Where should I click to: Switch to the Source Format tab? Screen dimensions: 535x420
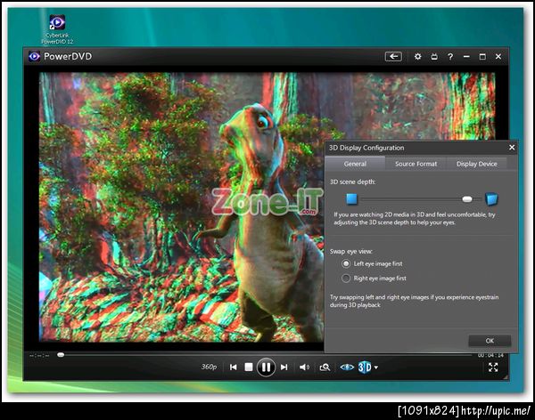tap(416, 164)
